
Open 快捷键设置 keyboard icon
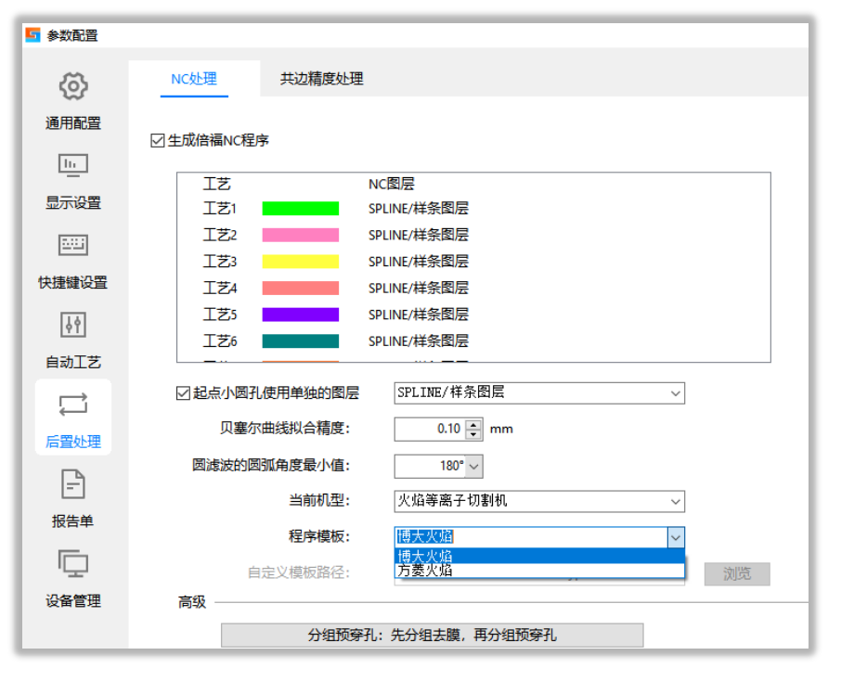click(73, 245)
